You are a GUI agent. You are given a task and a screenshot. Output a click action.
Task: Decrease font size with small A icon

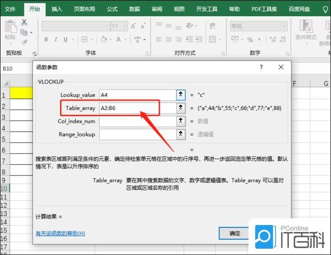143,26
